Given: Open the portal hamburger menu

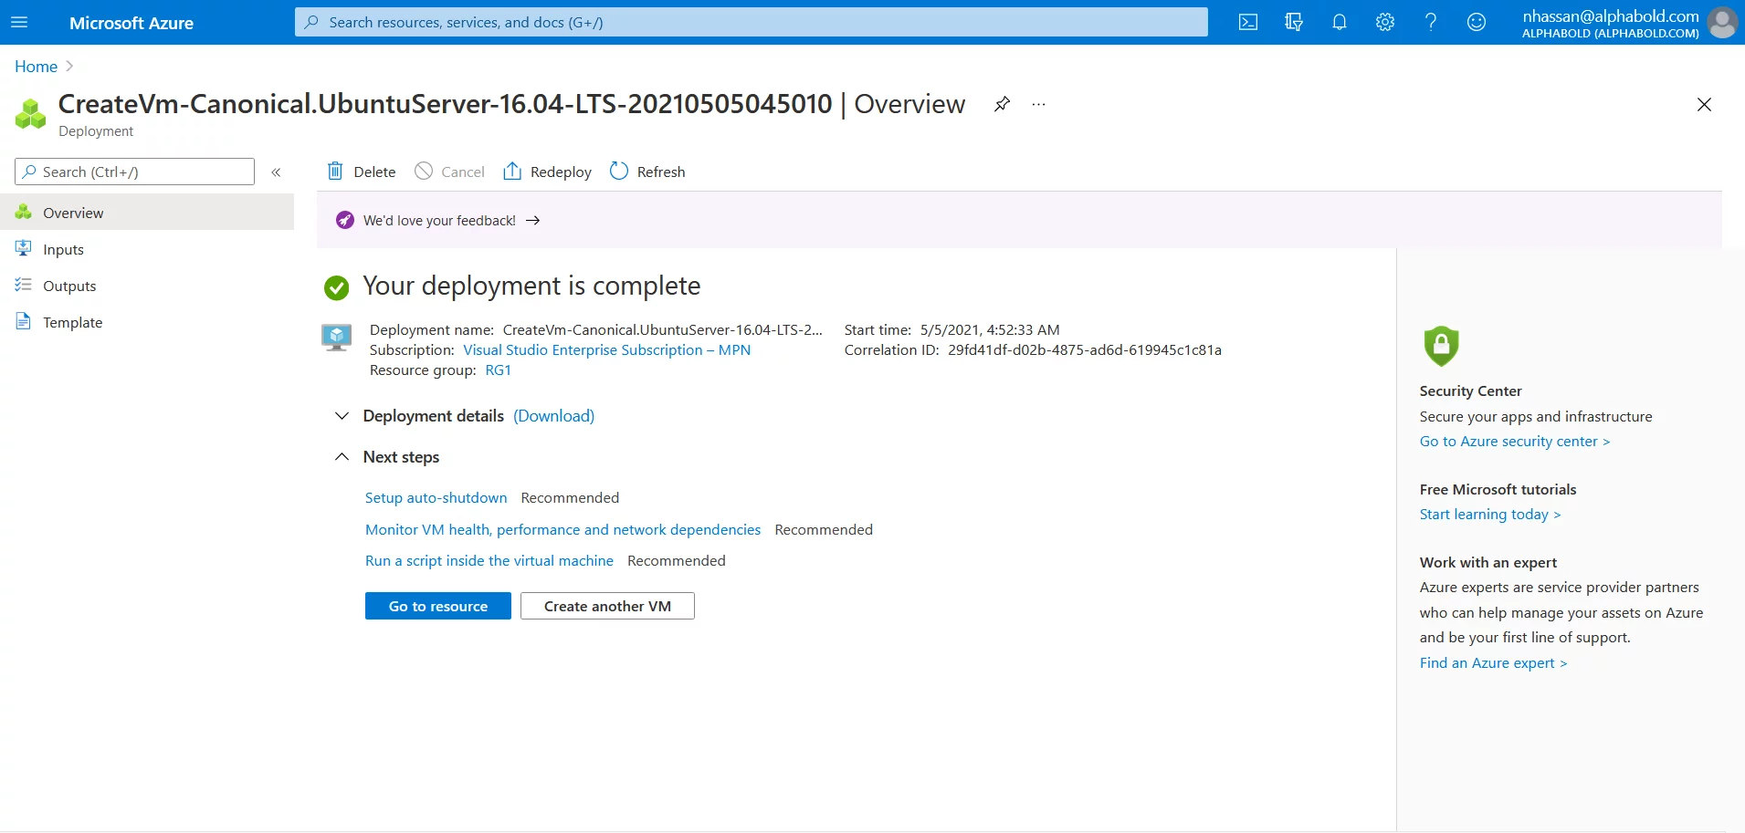Looking at the screenshot, I should pos(19,22).
